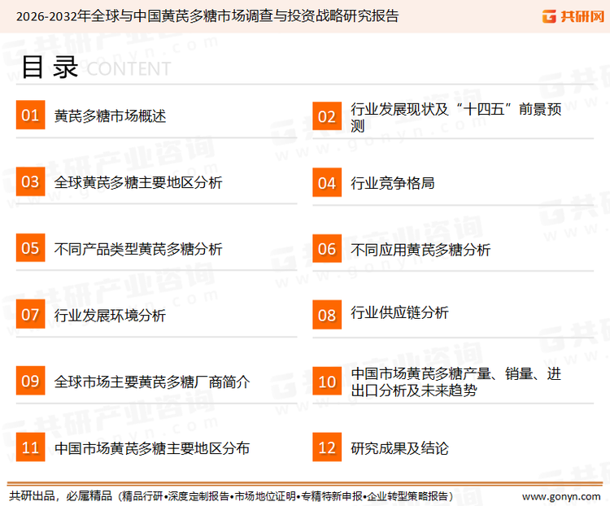Viewport: 610px width, 506px height.
Task: Click the orange 10 number badge
Action: point(327,382)
